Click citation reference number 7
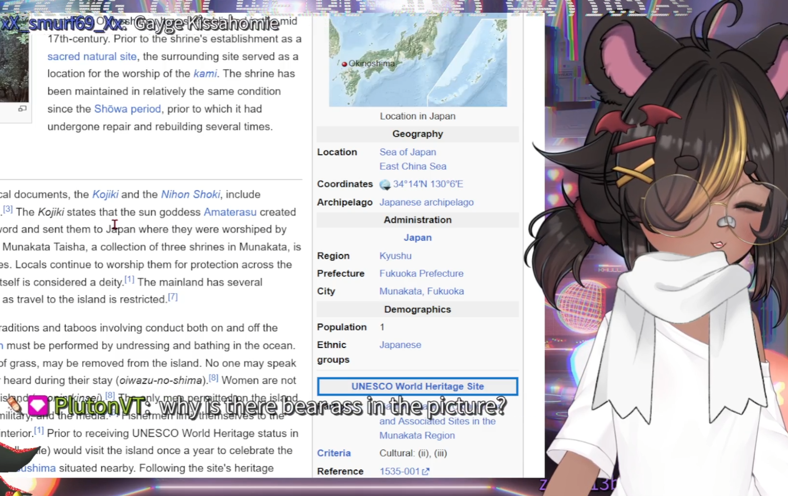Image resolution: width=788 pixels, height=496 pixels. click(x=173, y=297)
